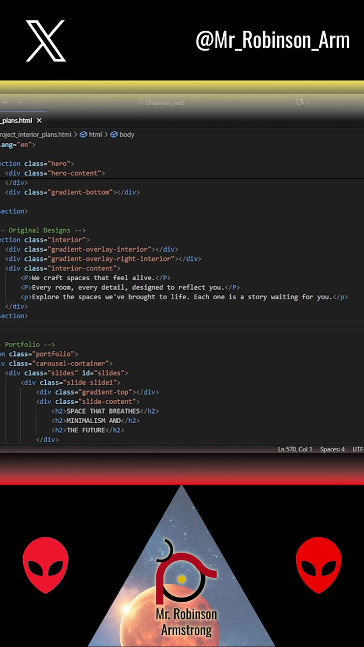364x647 pixels.
Task: Click 'Every room, every detail' paragraph line
Action: tap(130, 287)
